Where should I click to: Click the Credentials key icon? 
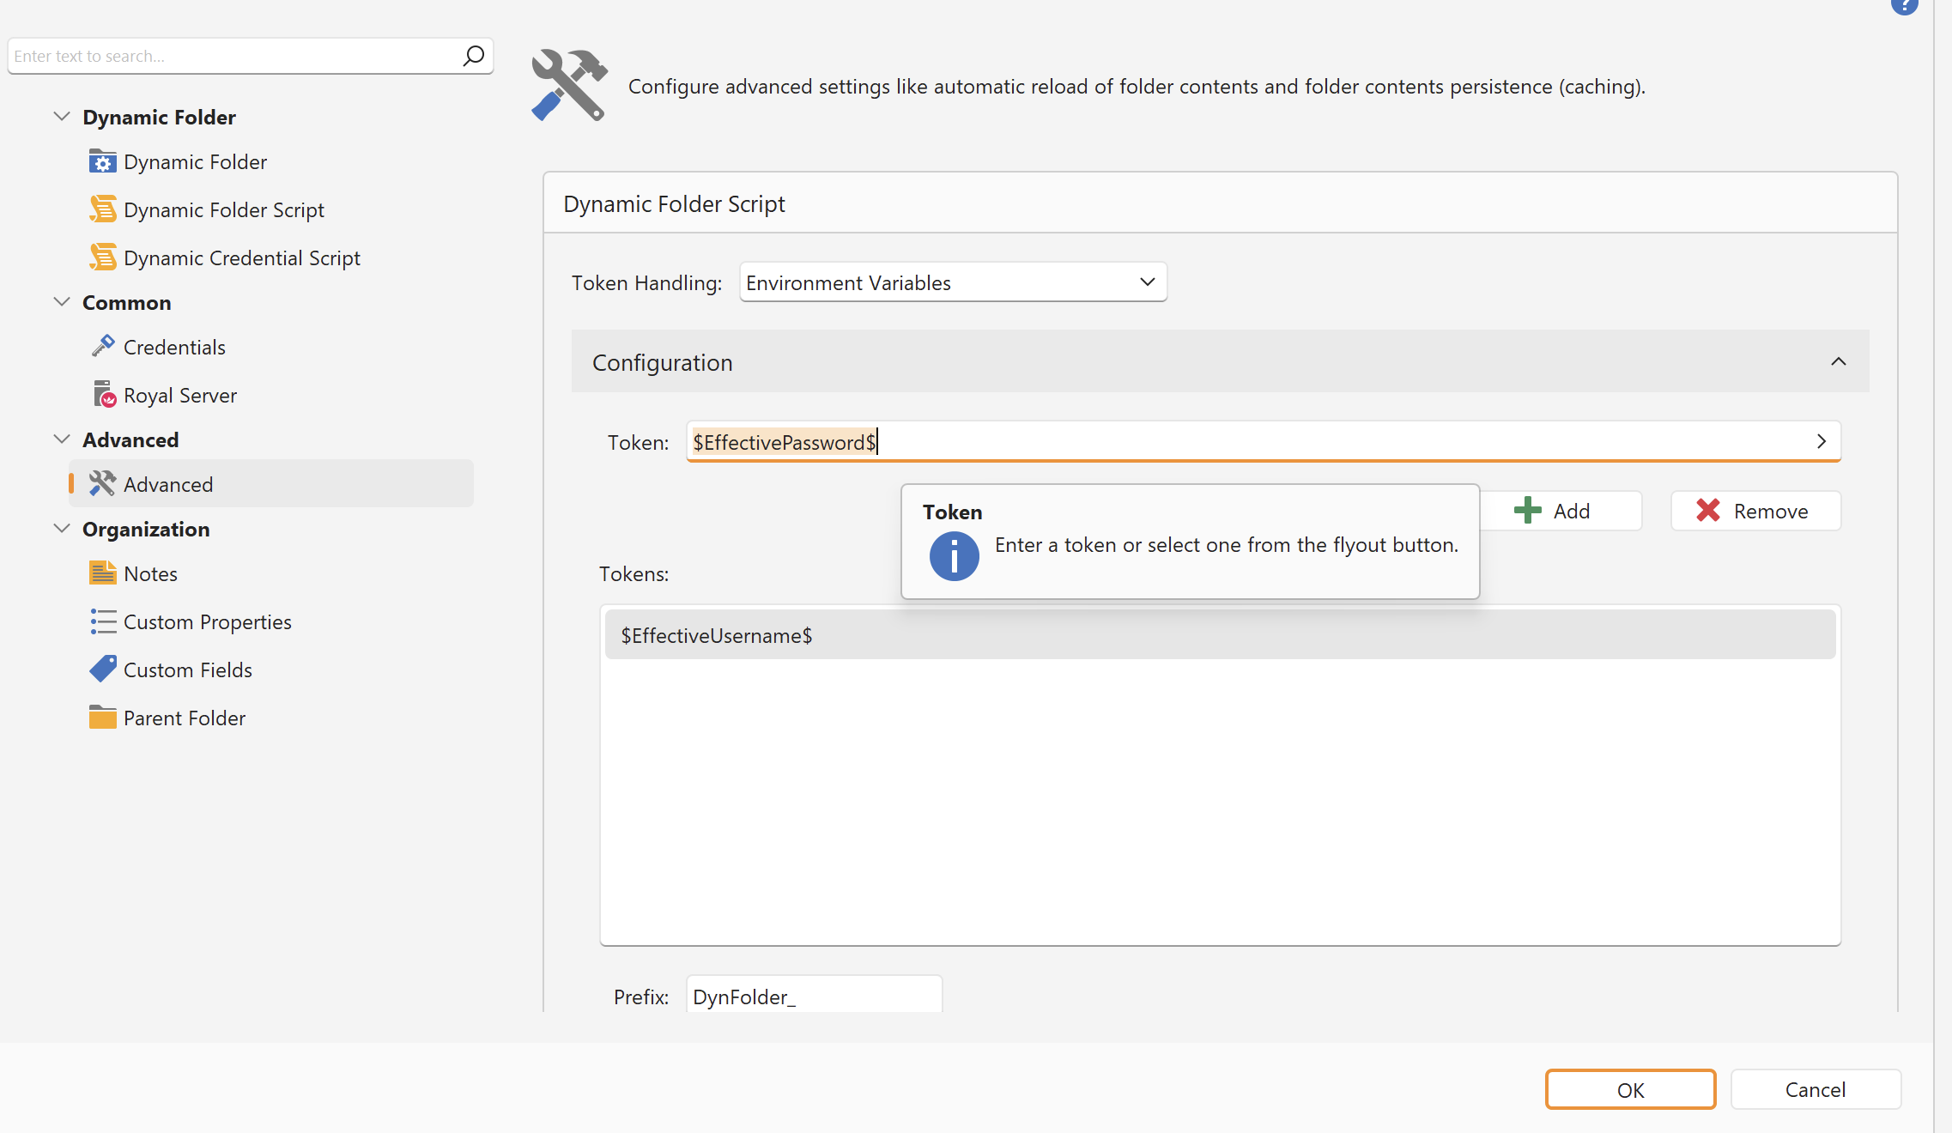tap(102, 347)
